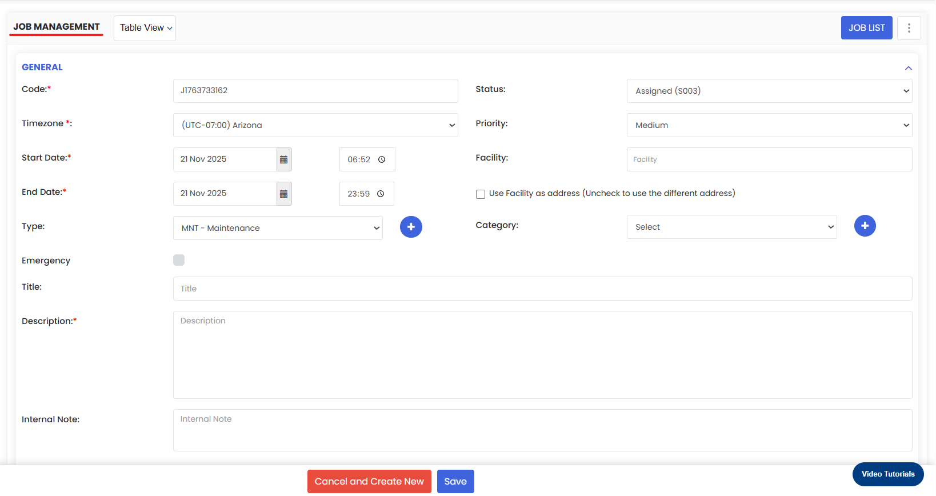This screenshot has height=496, width=936.
Task: Click into the Internal Note text area
Action: pyautogui.click(x=542, y=430)
